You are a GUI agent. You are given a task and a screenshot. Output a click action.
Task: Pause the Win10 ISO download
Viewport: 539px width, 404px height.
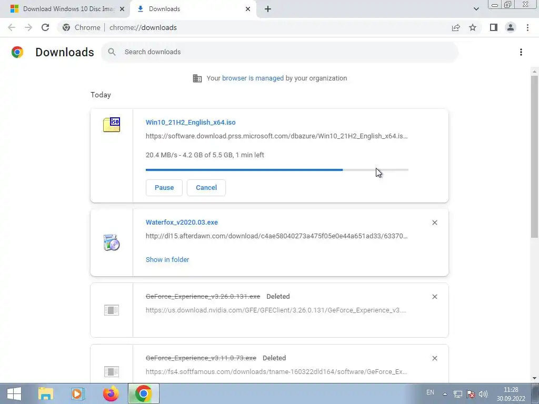[x=164, y=188]
